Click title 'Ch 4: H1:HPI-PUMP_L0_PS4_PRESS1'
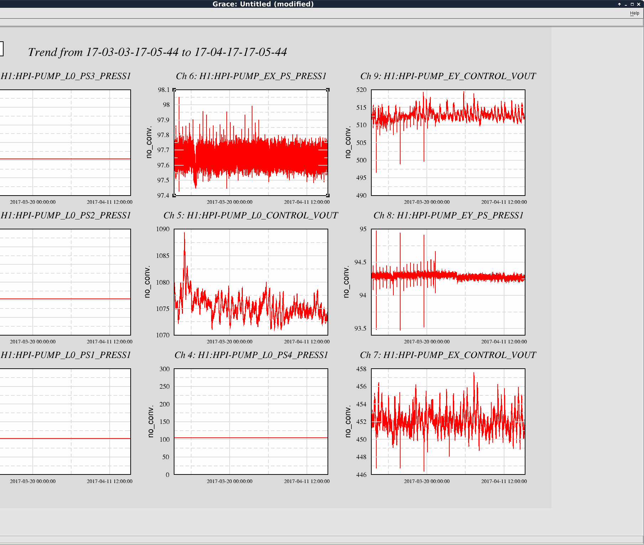The height and width of the screenshot is (545, 644). 251,355
